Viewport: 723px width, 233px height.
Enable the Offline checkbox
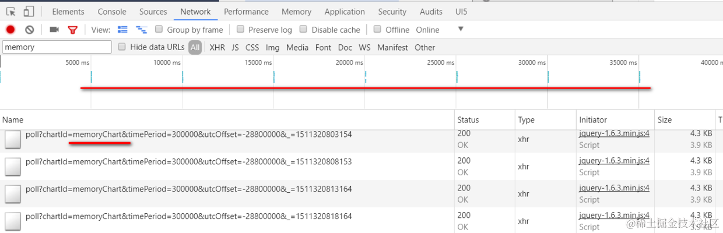pos(377,29)
